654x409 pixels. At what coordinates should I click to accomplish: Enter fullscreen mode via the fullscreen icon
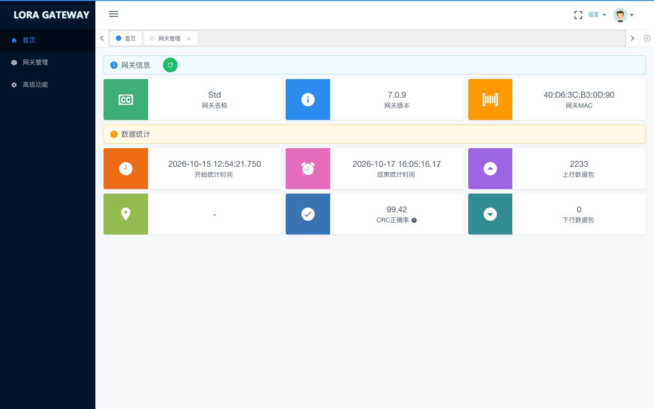tap(578, 15)
